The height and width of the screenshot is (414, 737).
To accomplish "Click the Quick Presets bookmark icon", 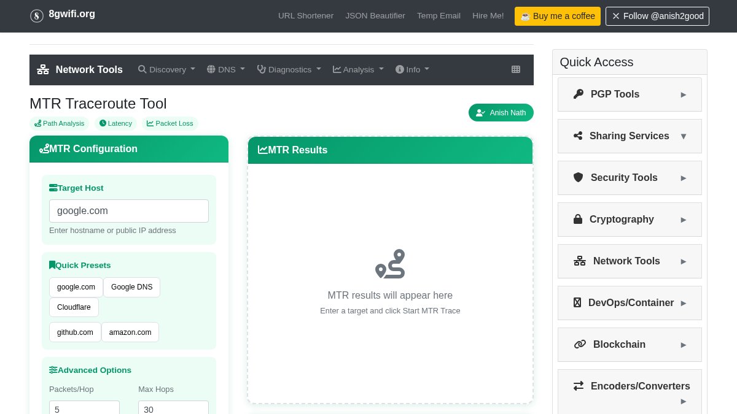I will pyautogui.click(x=52, y=265).
